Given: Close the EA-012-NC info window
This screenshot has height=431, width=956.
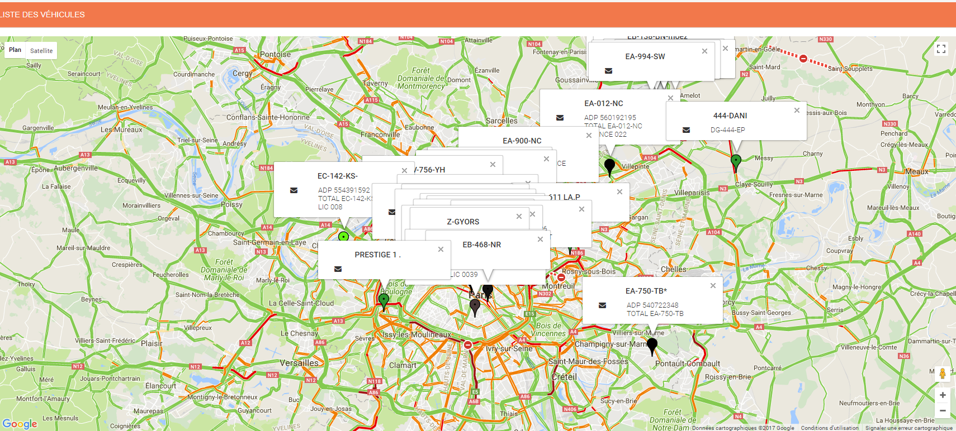Looking at the screenshot, I should [670, 98].
